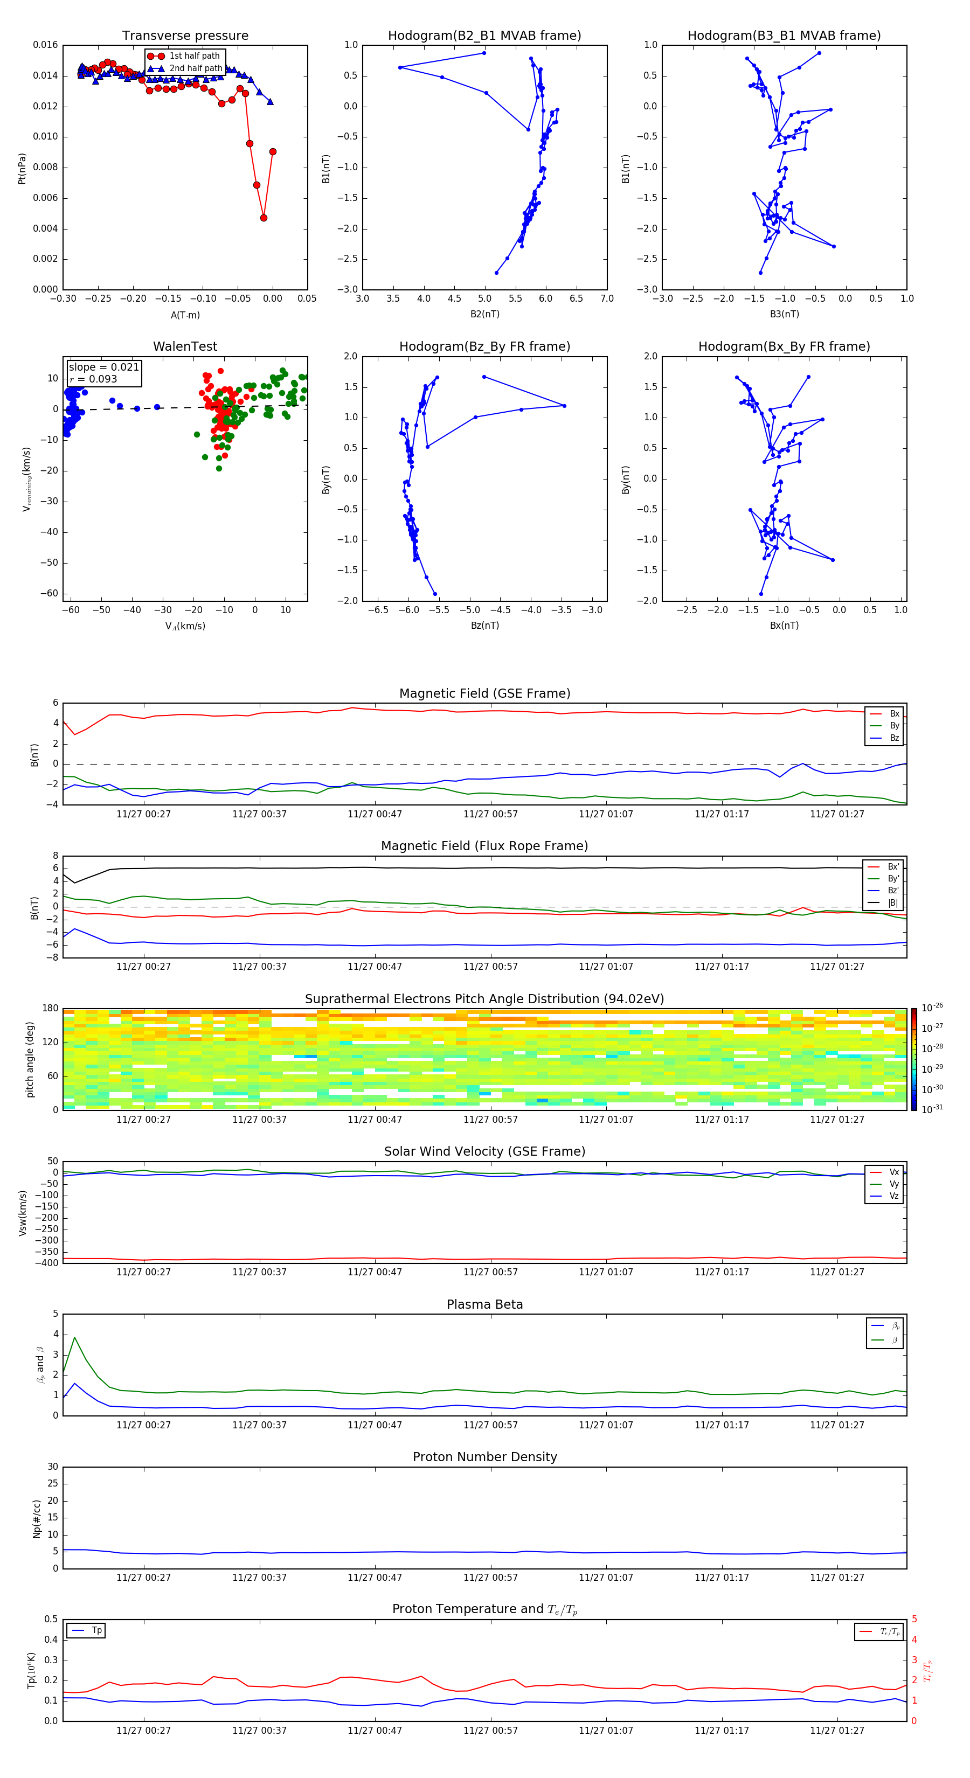Select "1st half path" legend entry
The width and height of the screenshot is (970, 1778).
185,56
